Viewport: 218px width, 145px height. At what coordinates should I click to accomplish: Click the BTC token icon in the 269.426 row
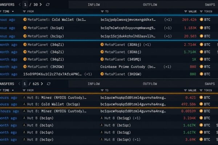(201, 20)
